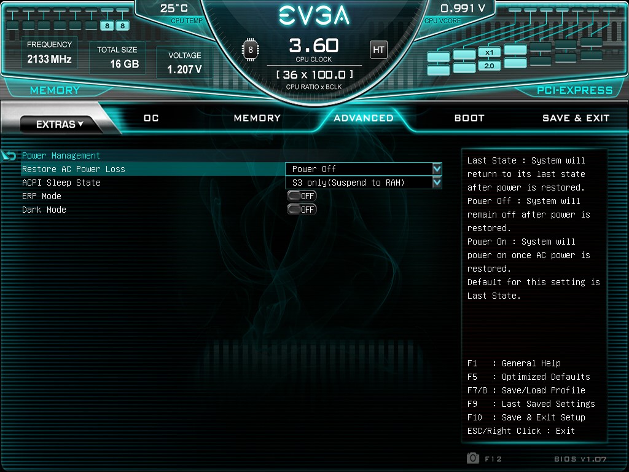Screen dimensions: 629x472
Task: Click the HT hyper-threading indicator
Action: coord(378,50)
